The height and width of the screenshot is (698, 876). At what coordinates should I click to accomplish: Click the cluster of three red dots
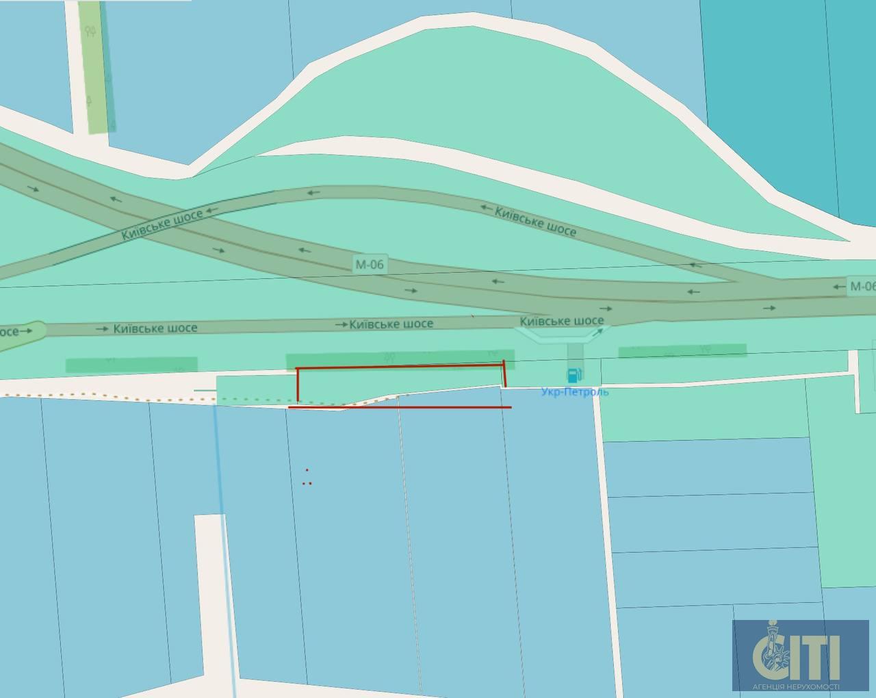[307, 478]
